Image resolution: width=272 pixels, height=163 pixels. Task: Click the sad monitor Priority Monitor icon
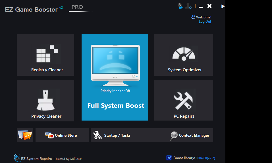pos(115,65)
